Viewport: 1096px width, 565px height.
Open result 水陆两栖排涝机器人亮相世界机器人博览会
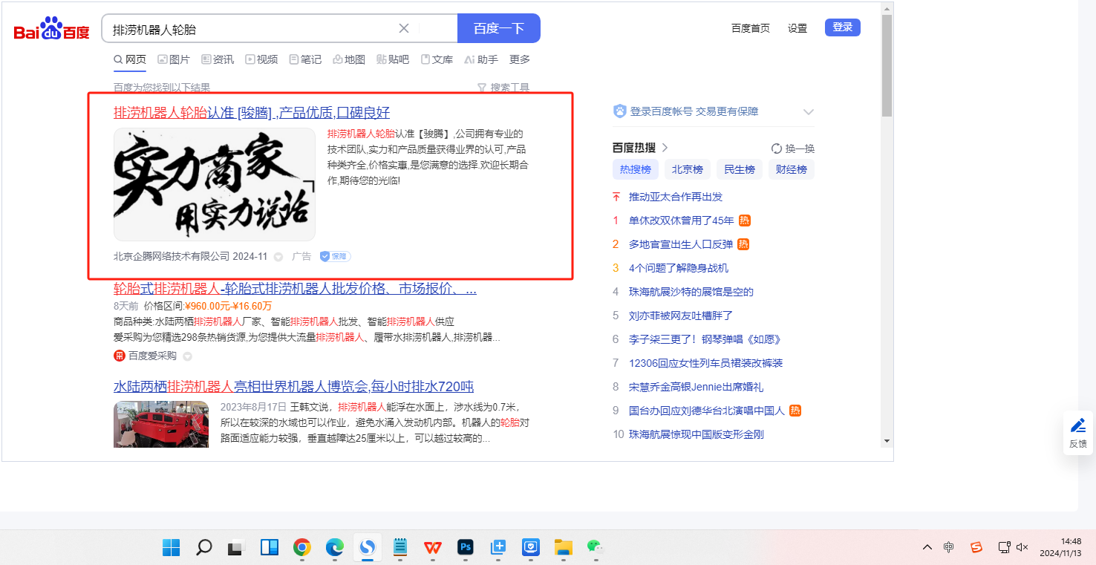[293, 387]
